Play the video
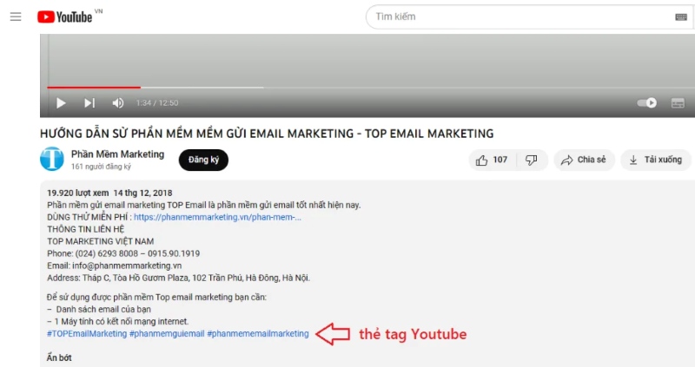Image resolution: width=695 pixels, height=367 pixels. [x=61, y=103]
